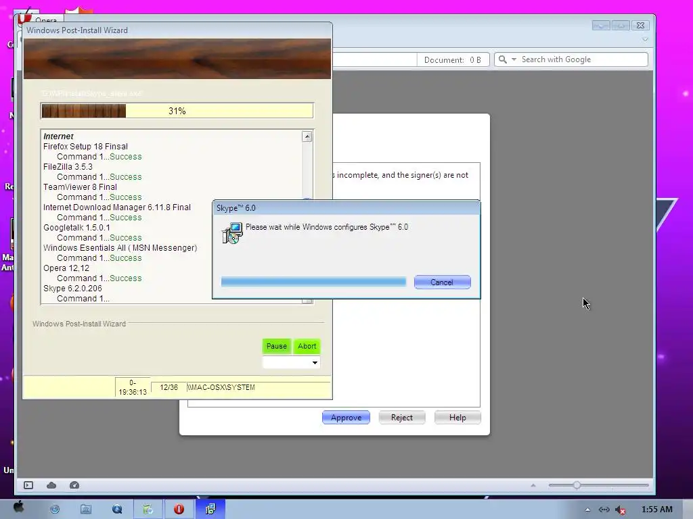Click the Skype installer package icon
693x519 pixels.
click(232, 233)
